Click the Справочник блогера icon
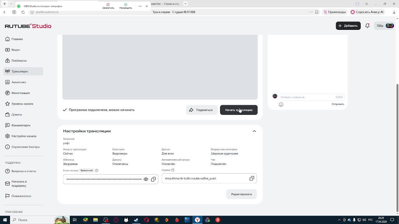 tap(7, 147)
